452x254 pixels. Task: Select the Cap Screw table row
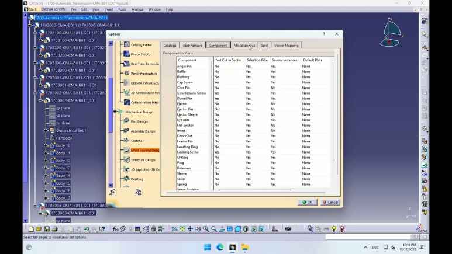coord(185,82)
